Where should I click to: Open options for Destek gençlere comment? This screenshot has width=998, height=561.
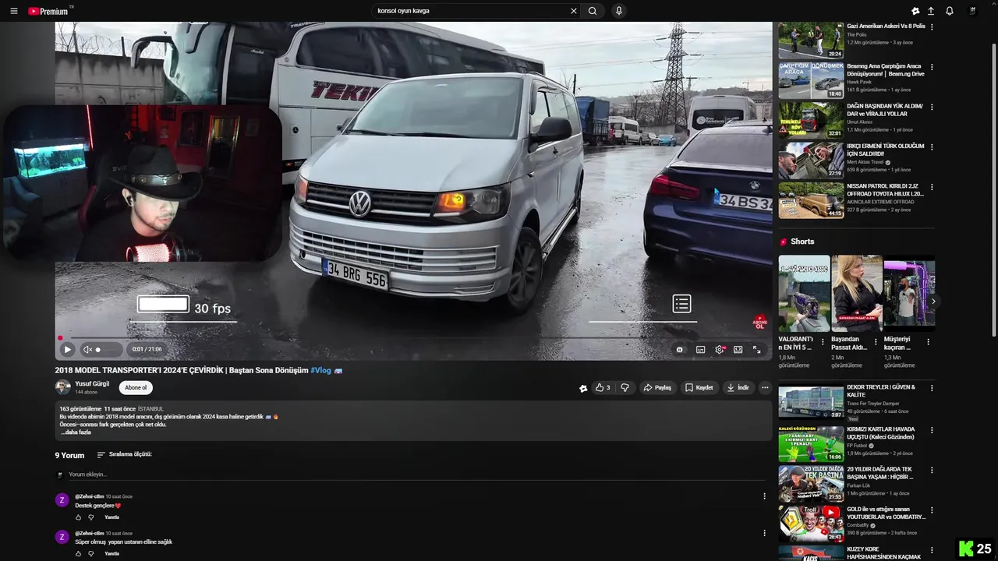click(764, 496)
